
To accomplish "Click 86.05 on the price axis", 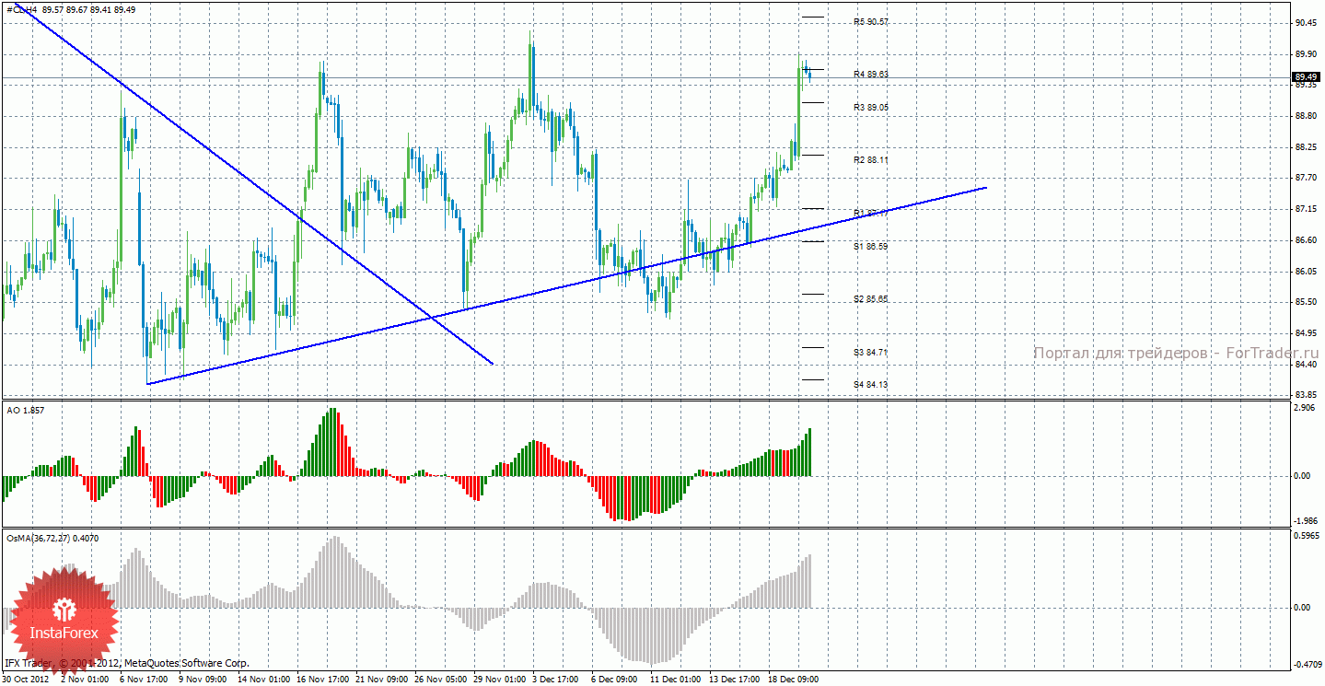I will (x=1307, y=272).
